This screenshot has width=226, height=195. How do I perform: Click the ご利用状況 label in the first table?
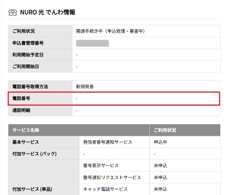click(x=23, y=31)
